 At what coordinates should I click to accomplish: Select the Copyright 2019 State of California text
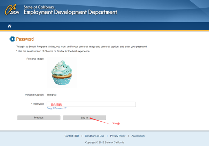coord(104,143)
